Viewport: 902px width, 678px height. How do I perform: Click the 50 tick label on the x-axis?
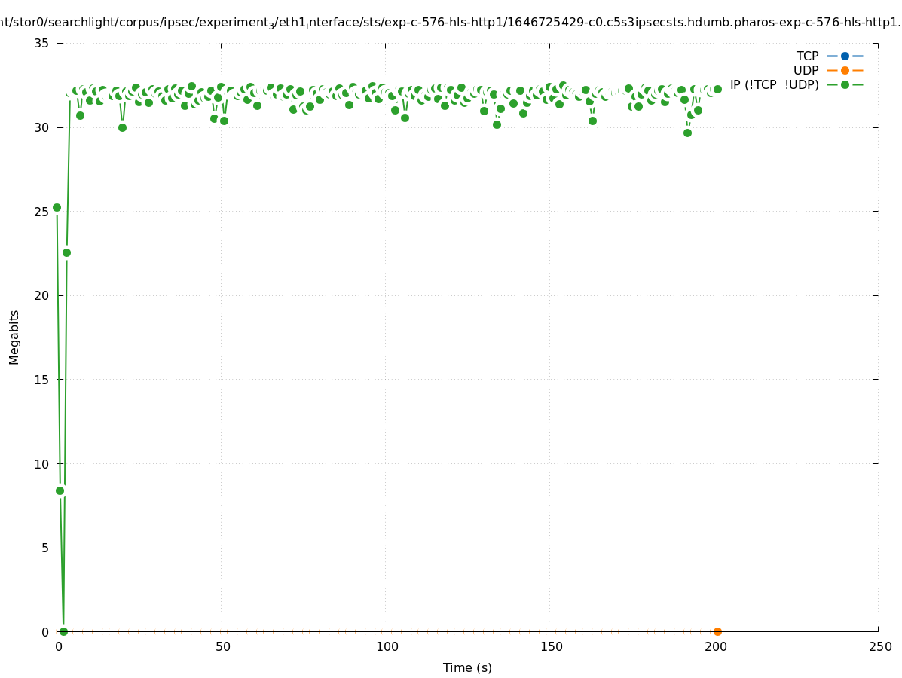pyautogui.click(x=222, y=646)
